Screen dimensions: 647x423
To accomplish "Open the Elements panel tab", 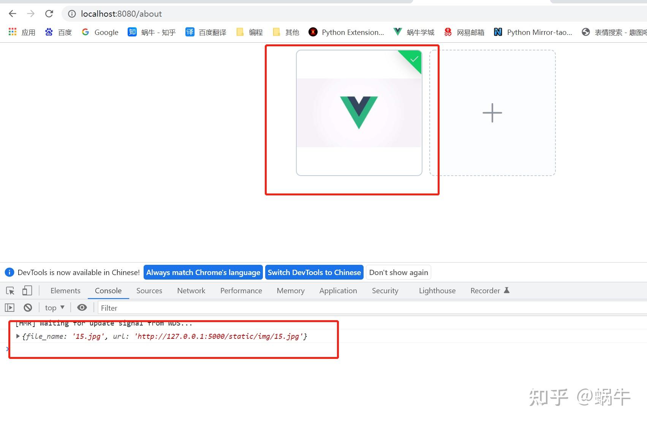I will tap(65, 291).
